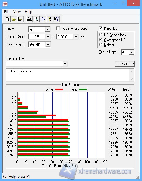Open Print Preview from the toolbar
Screen dimensions: 142x181
pos(36,19)
